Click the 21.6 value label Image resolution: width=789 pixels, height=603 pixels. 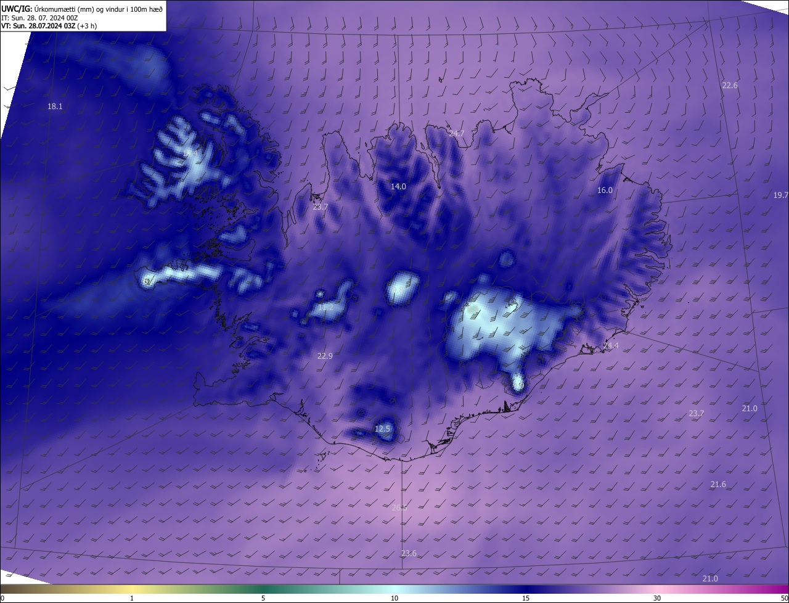click(x=718, y=485)
